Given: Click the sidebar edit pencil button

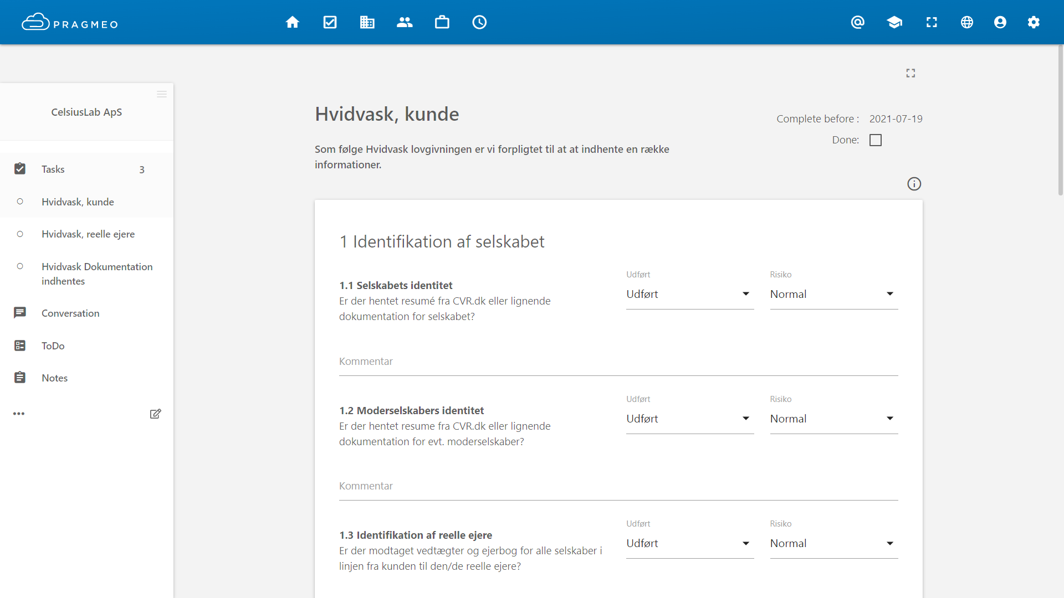Looking at the screenshot, I should (x=155, y=414).
